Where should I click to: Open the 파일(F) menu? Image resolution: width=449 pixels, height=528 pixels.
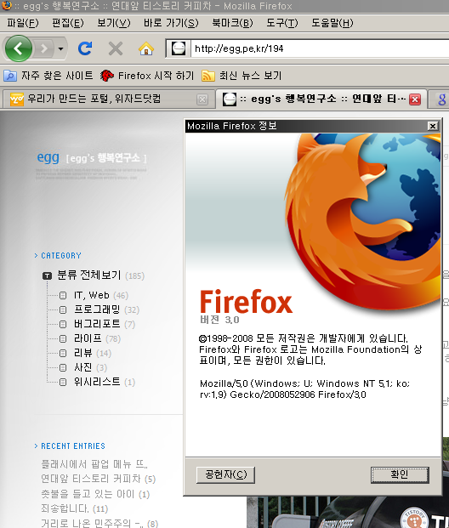[23, 23]
